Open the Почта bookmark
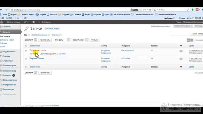The height and width of the screenshot is (114, 203). tap(3, 14)
